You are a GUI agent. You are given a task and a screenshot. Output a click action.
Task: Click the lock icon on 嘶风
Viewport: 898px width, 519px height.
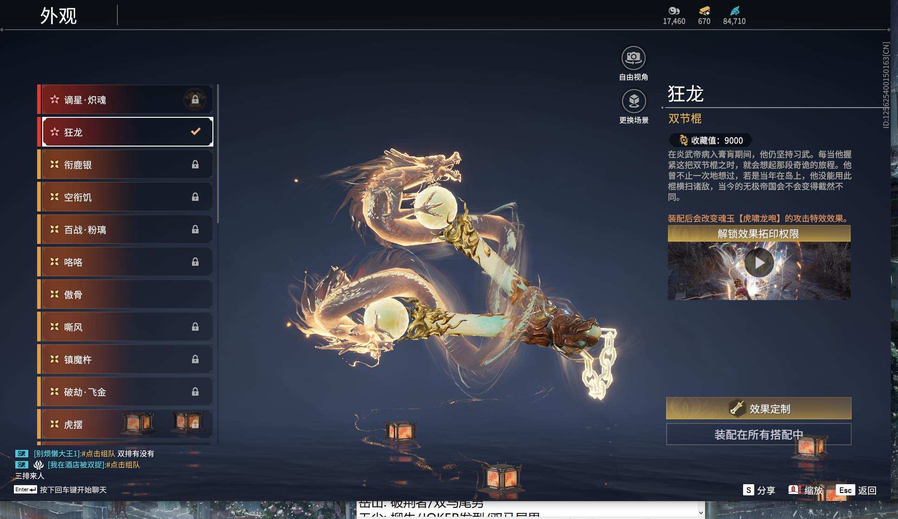pyautogui.click(x=195, y=327)
